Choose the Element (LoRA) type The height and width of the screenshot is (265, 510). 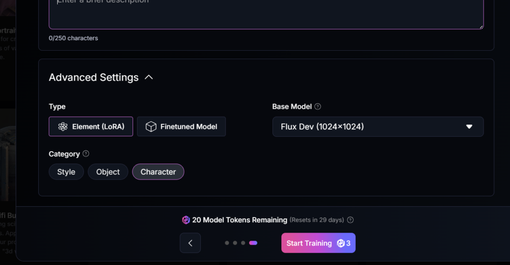pyautogui.click(x=91, y=127)
